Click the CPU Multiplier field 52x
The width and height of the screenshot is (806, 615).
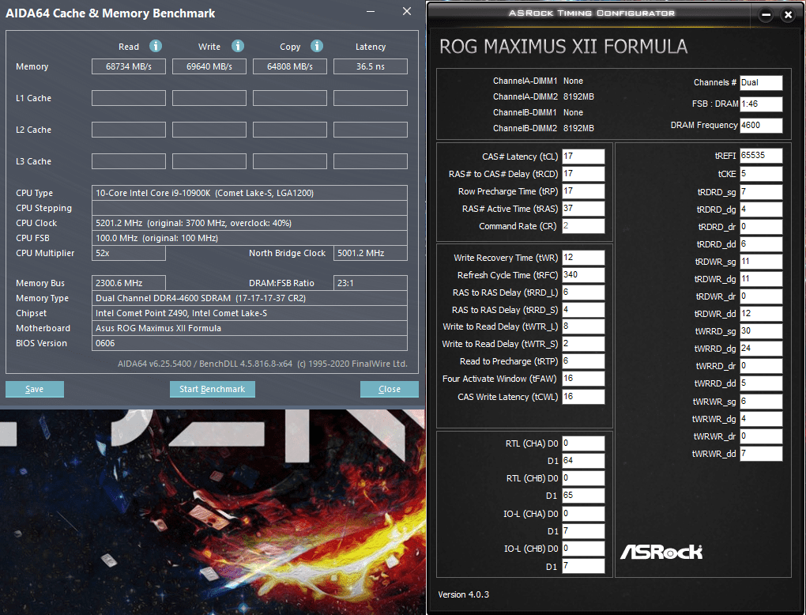(129, 253)
